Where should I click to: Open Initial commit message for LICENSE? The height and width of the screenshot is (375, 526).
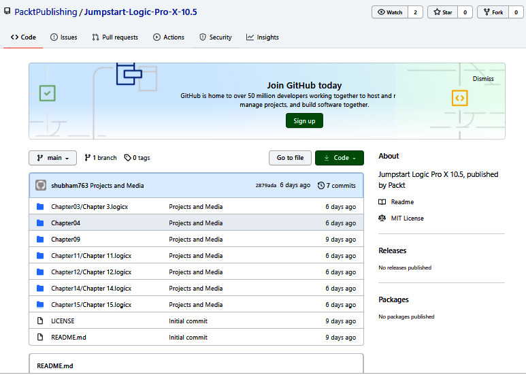coord(188,321)
